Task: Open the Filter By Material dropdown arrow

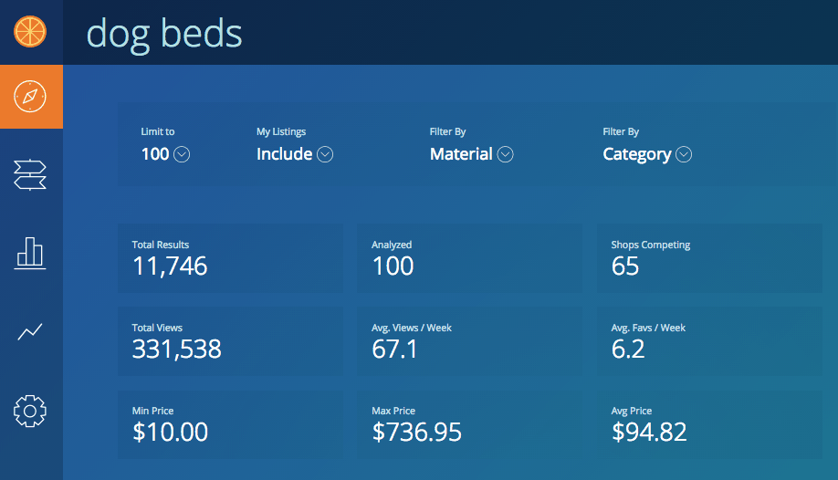Action: coord(505,154)
